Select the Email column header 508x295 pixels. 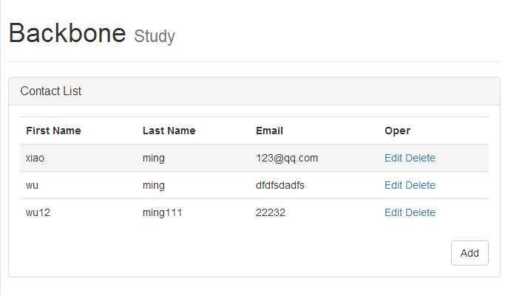269,131
